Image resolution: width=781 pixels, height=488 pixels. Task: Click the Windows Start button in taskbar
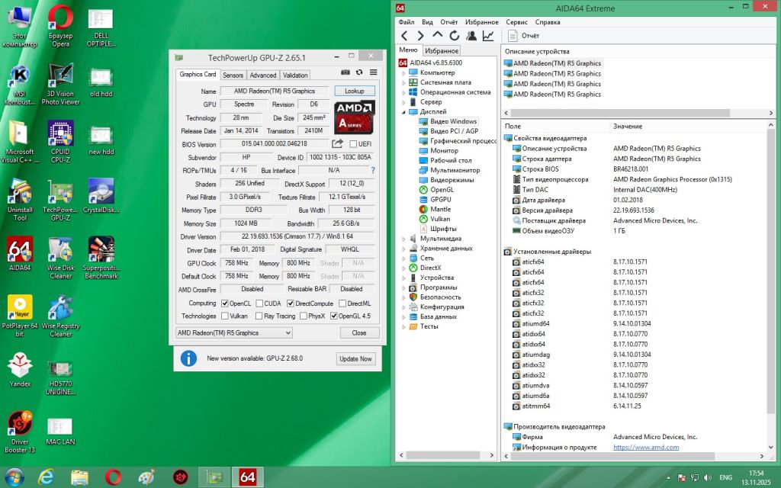[14, 477]
